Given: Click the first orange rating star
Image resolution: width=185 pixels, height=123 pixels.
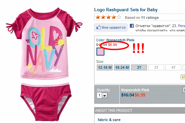Looking at the screenshot, I should click(98, 17).
